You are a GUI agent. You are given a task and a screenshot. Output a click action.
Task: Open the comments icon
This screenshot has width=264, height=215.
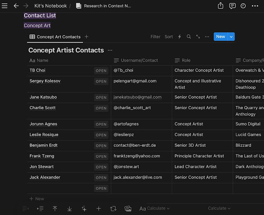tap(232, 6)
